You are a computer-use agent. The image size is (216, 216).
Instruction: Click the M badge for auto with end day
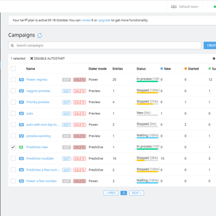point(21,125)
